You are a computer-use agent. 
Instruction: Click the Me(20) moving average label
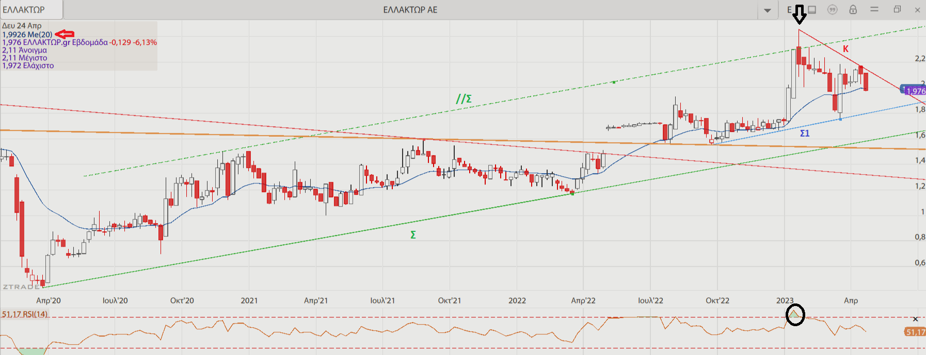coord(27,35)
